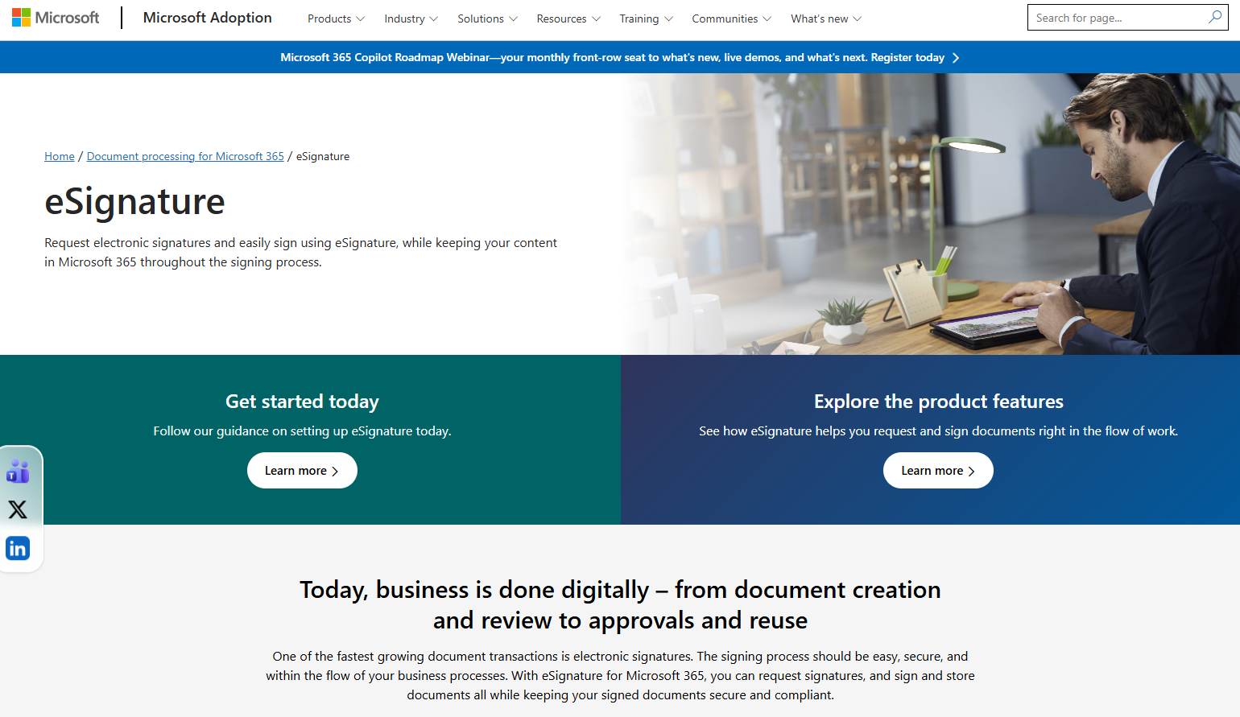
Task: Click the "One of the fastest growing" paragraph
Action: (620, 676)
